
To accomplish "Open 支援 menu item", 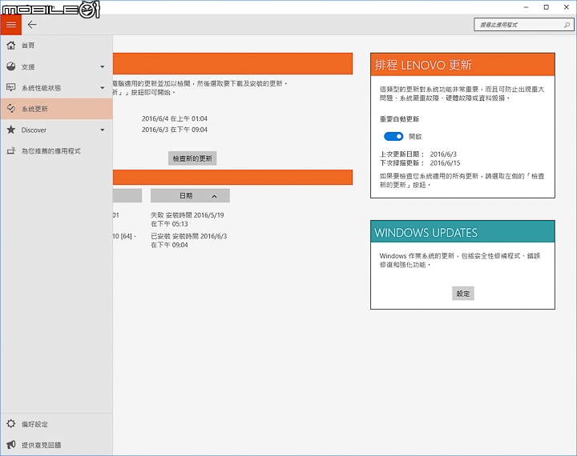I will coord(57,66).
